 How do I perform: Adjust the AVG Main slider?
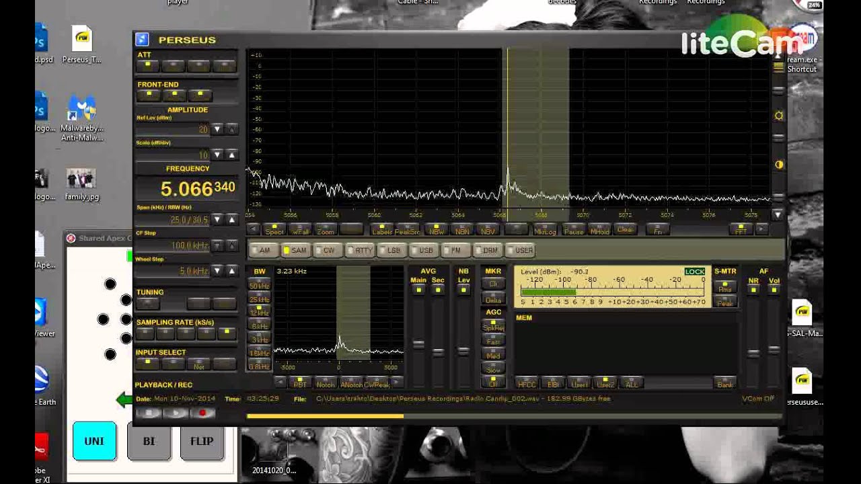(x=418, y=344)
